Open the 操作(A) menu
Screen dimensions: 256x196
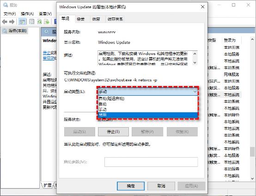[27, 14]
